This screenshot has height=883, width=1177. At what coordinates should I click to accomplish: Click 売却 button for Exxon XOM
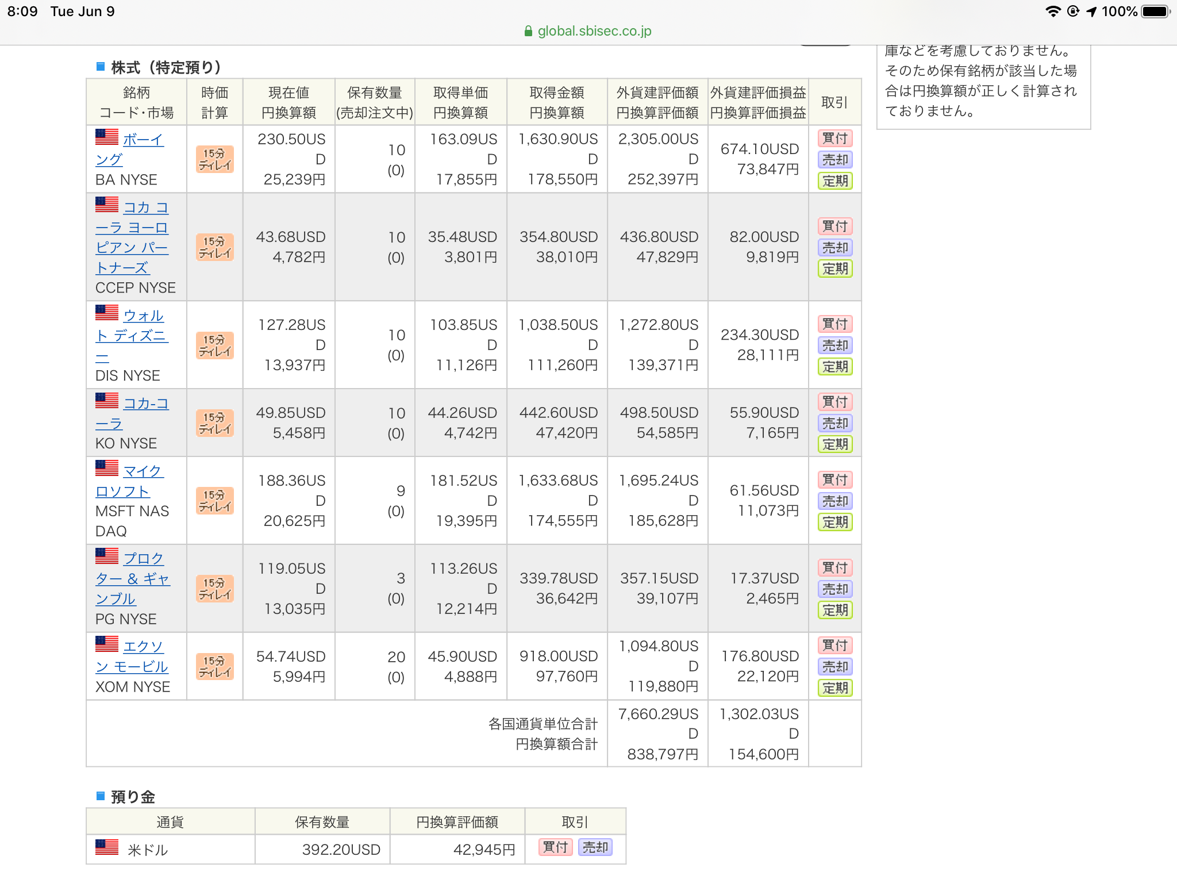[x=835, y=667]
